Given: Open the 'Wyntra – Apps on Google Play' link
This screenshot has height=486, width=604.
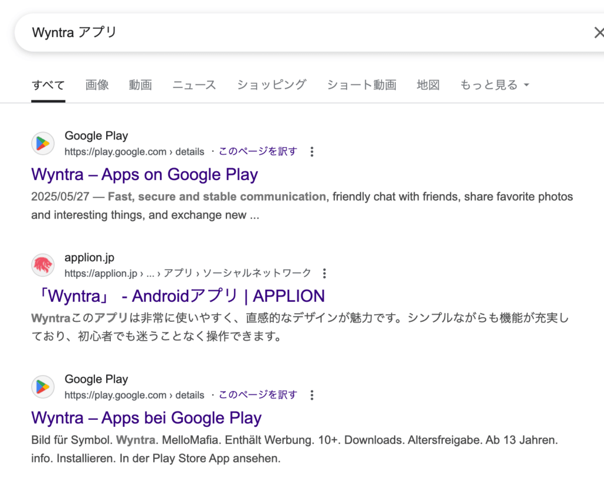Looking at the screenshot, I should click(x=145, y=174).
